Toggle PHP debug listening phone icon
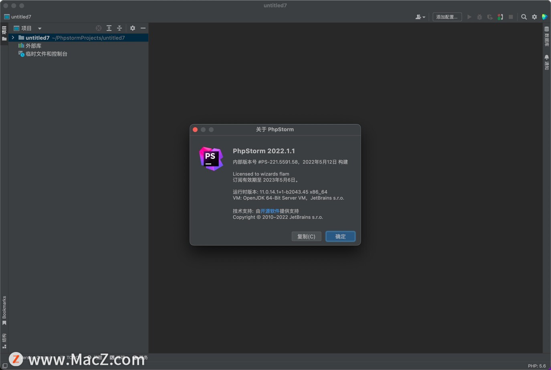This screenshot has width=551, height=370. tap(500, 17)
